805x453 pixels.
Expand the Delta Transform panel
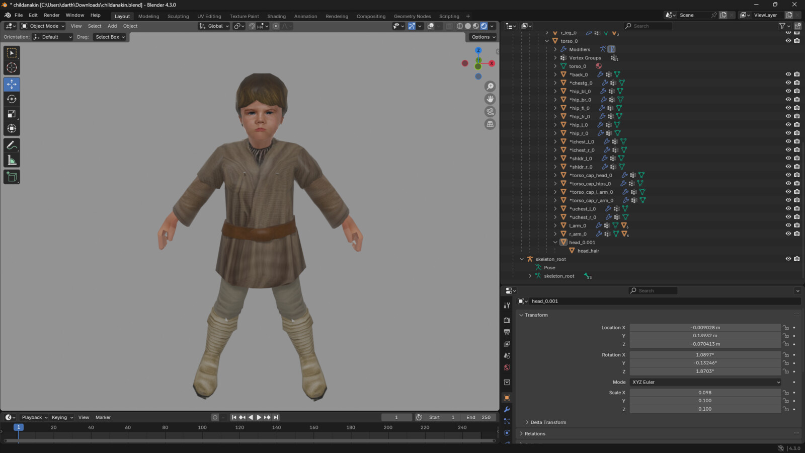(x=548, y=422)
